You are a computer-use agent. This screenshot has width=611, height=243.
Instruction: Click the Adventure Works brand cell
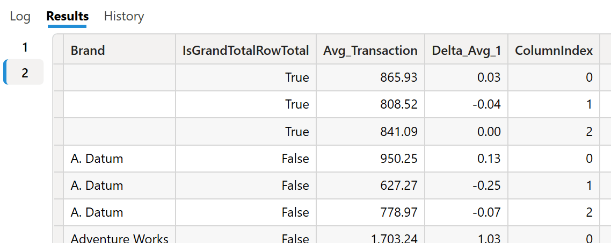(x=119, y=235)
